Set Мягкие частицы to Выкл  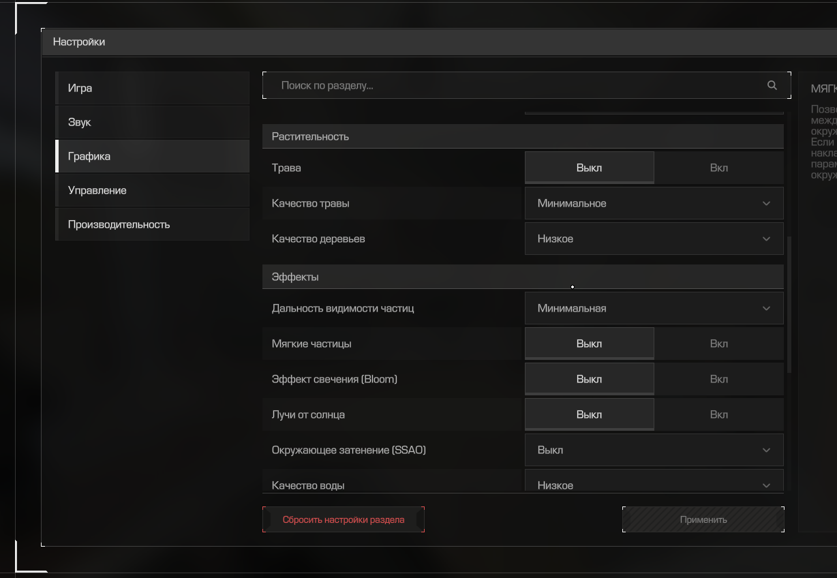coord(589,344)
